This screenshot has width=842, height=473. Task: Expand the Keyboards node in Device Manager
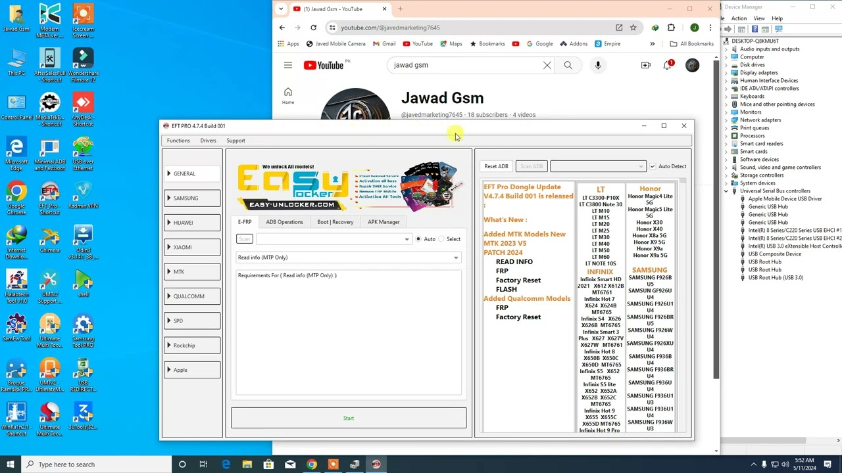tap(726, 97)
